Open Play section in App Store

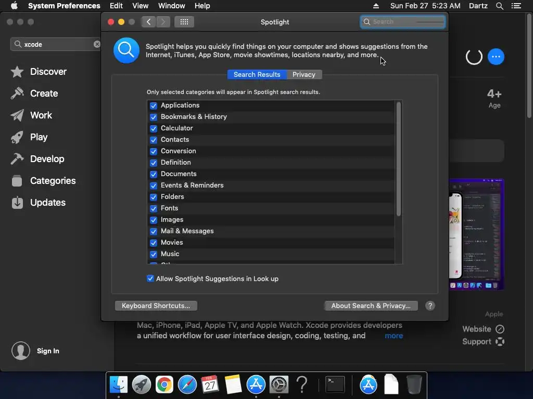29,137
